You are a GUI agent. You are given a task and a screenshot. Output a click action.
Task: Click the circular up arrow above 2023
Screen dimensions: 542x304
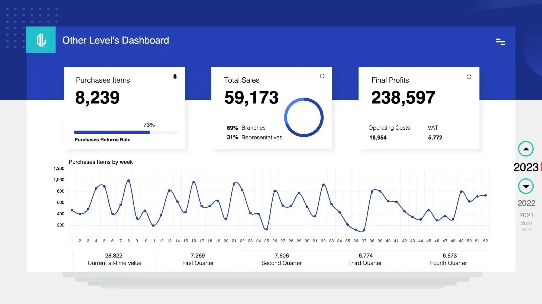coord(526,149)
